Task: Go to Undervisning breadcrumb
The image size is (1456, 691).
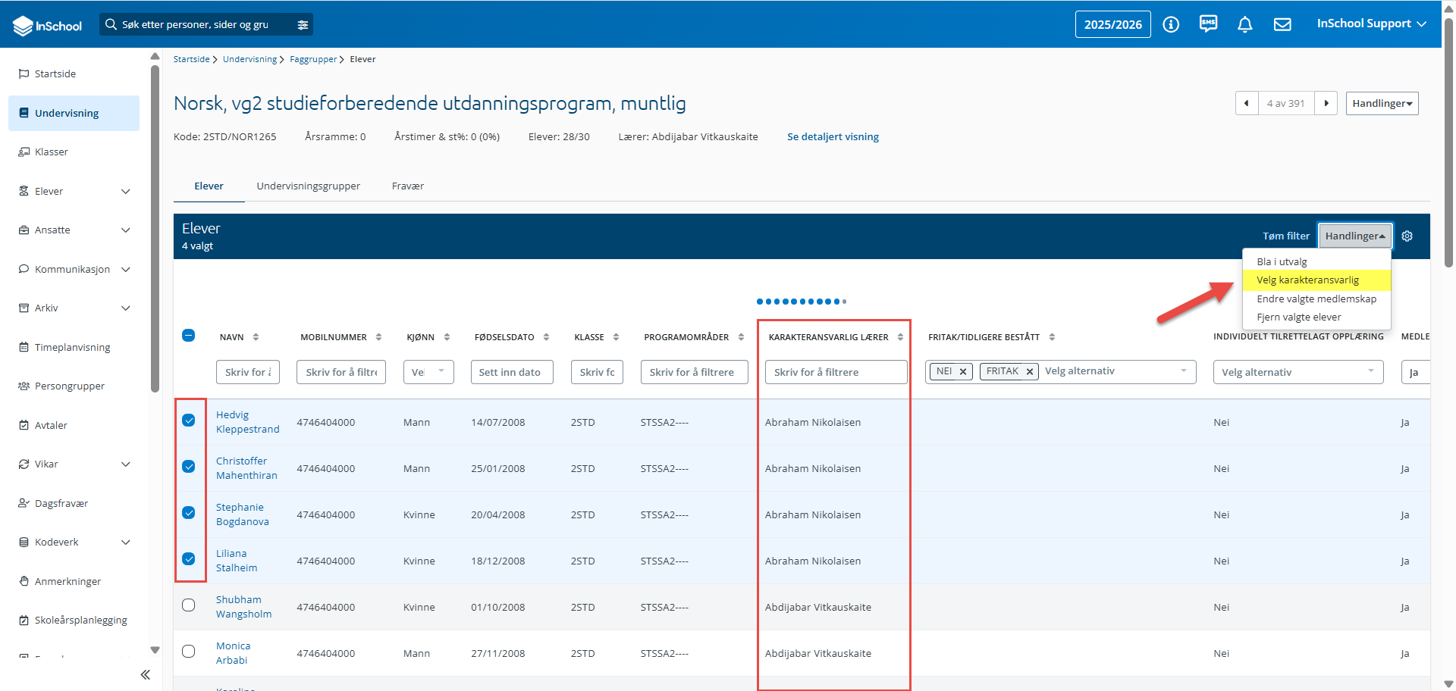Action: 249,59
